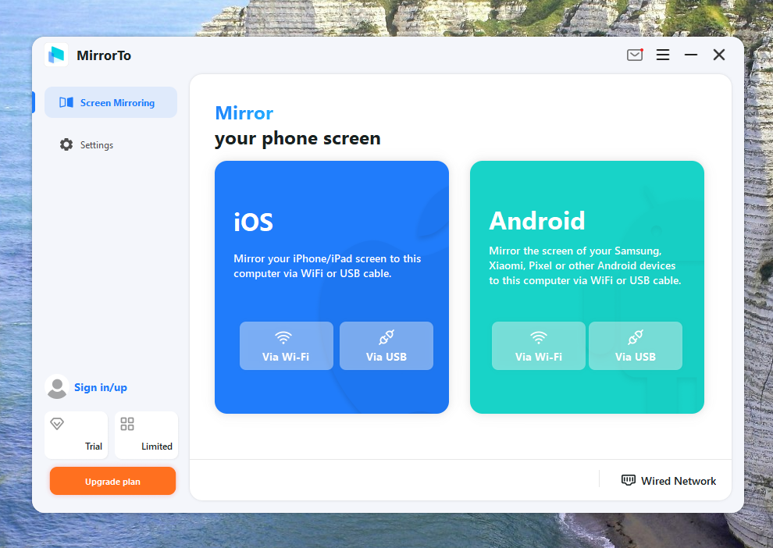
Task: Click the Sign in/up link
Action: (101, 387)
